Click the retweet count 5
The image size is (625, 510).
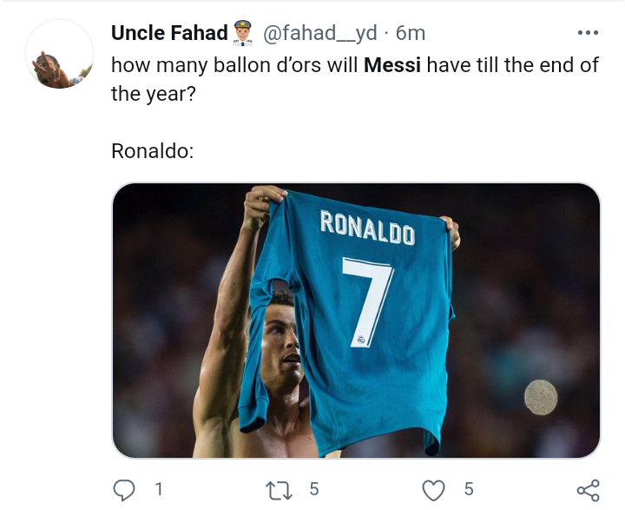[314, 489]
